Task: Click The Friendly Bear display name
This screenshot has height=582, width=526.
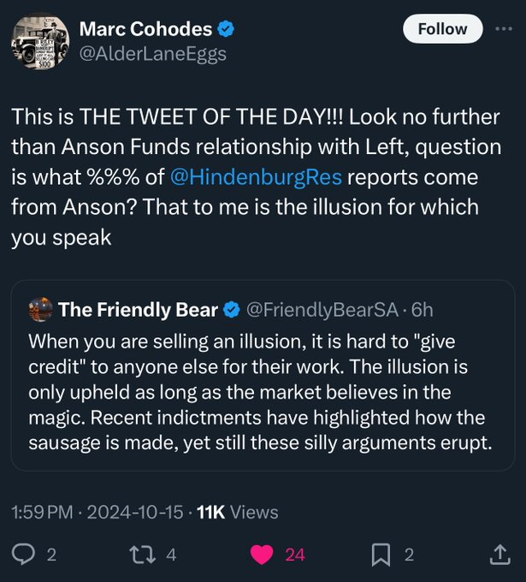Action: tap(139, 309)
